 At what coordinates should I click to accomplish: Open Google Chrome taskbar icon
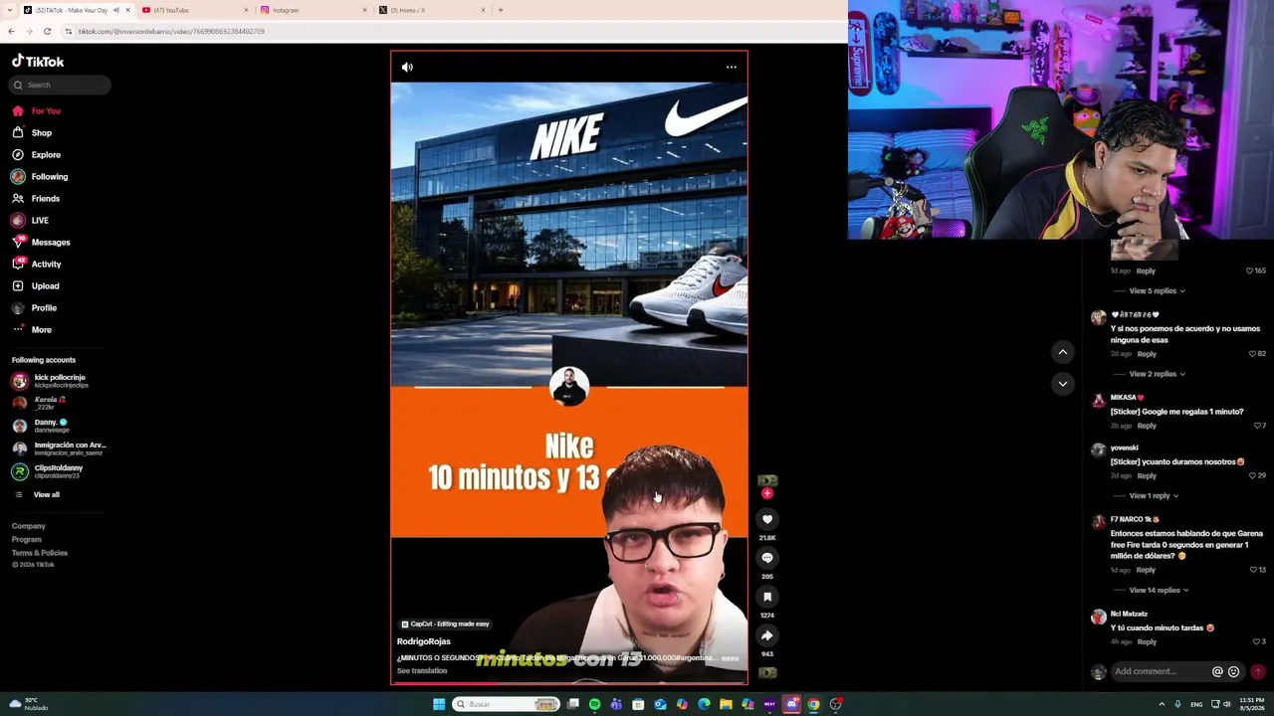click(813, 704)
